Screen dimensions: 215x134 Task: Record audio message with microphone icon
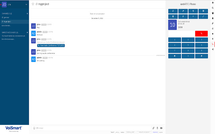tap(157, 128)
